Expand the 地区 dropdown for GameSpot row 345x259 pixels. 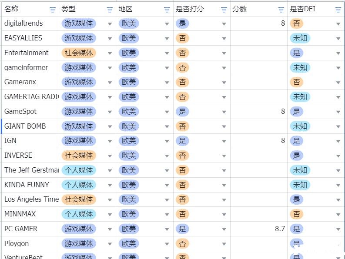pyautogui.click(x=167, y=112)
